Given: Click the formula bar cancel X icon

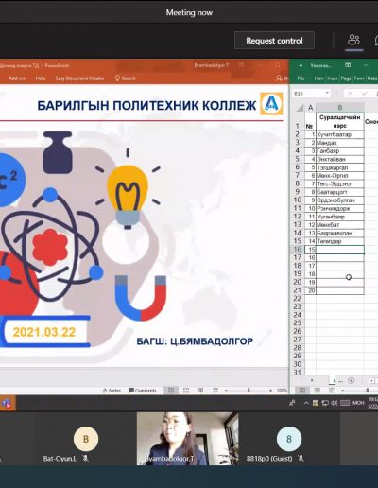Looking at the screenshot, I should pyautogui.click(x=350, y=94).
